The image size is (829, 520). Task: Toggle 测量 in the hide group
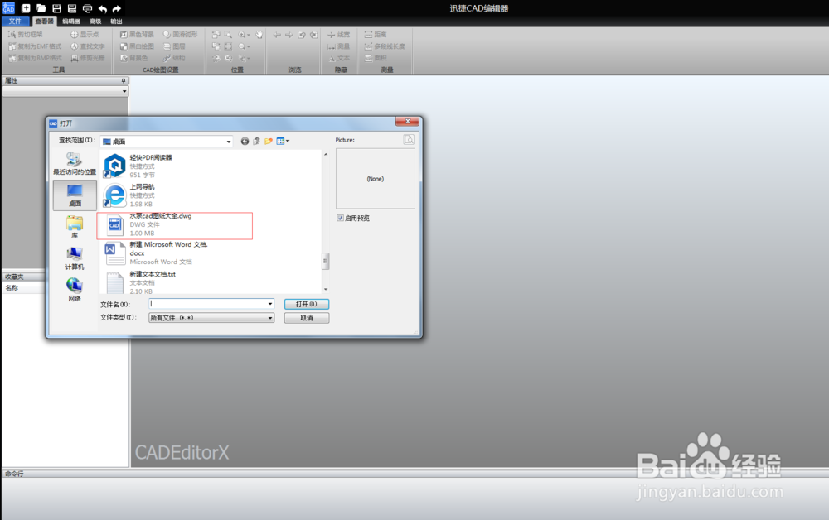[338, 46]
